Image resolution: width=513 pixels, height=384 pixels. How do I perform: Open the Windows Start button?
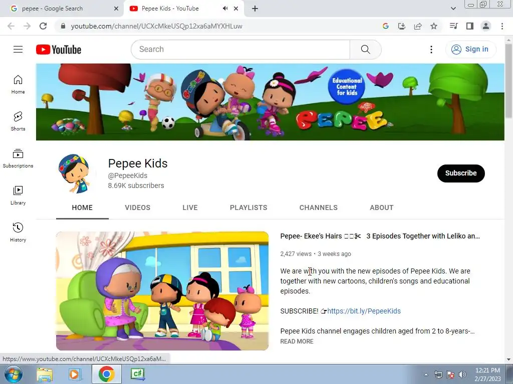point(14,374)
